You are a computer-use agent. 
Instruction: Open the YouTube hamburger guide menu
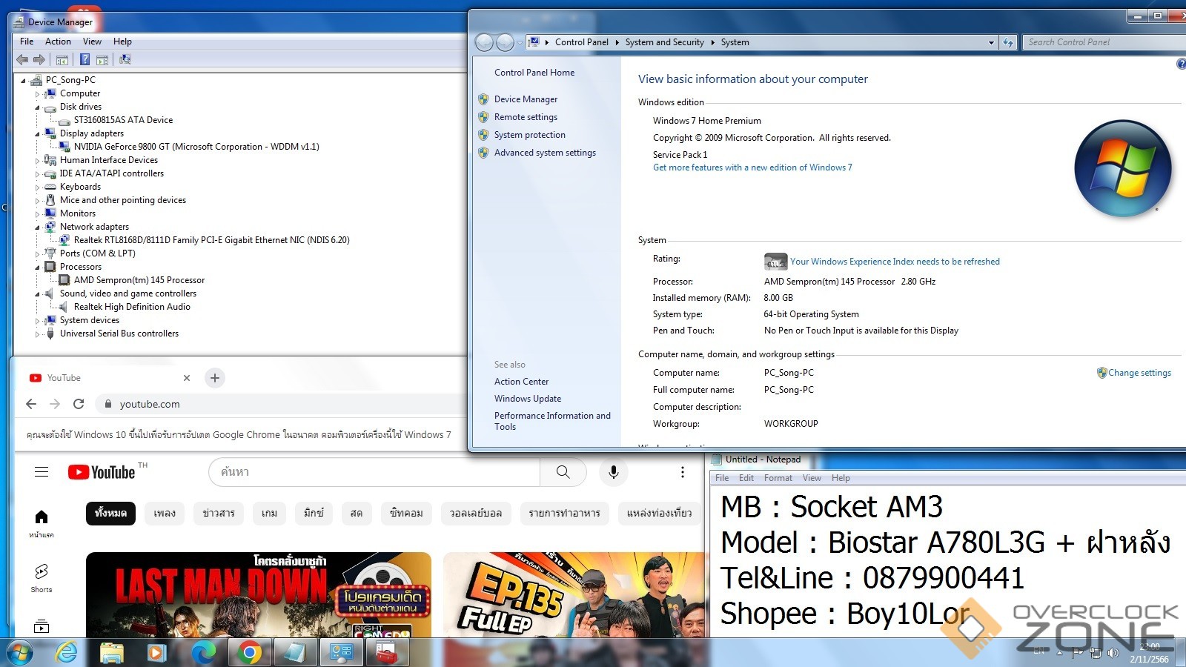tap(42, 472)
